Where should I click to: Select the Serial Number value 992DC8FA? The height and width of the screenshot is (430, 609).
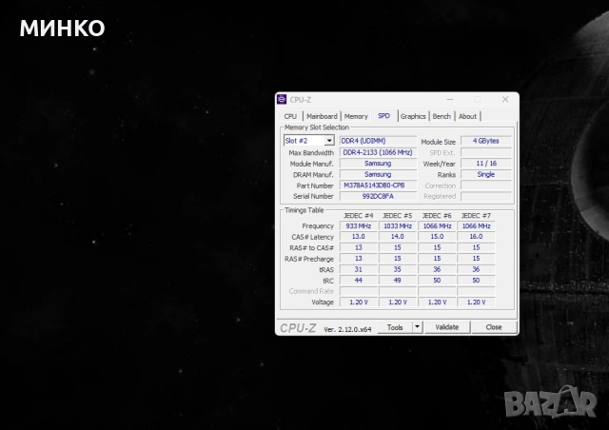coord(378,196)
